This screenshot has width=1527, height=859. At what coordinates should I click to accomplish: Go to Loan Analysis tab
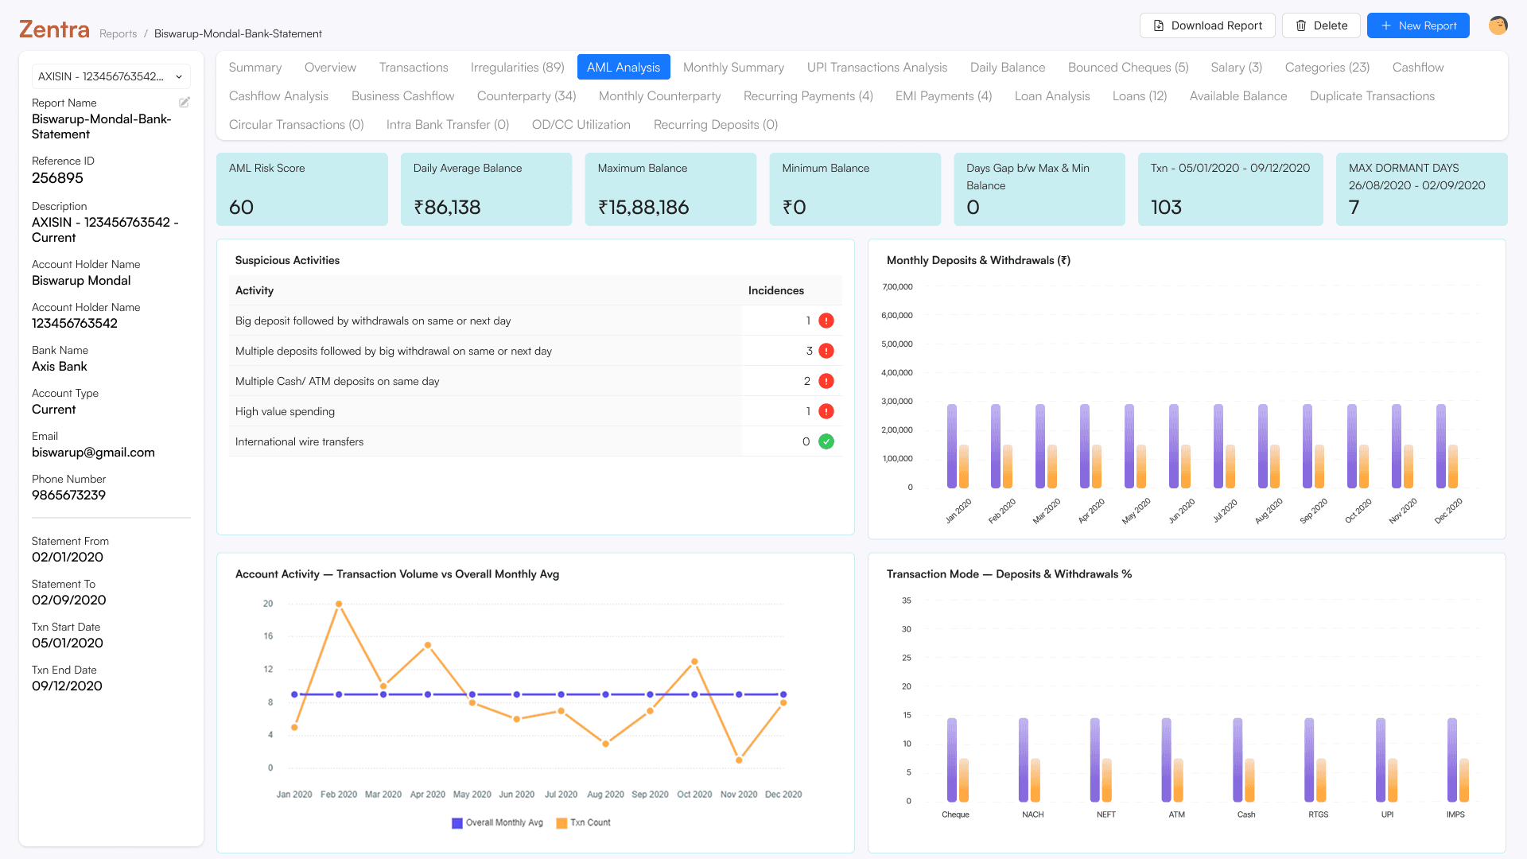pyautogui.click(x=1051, y=96)
